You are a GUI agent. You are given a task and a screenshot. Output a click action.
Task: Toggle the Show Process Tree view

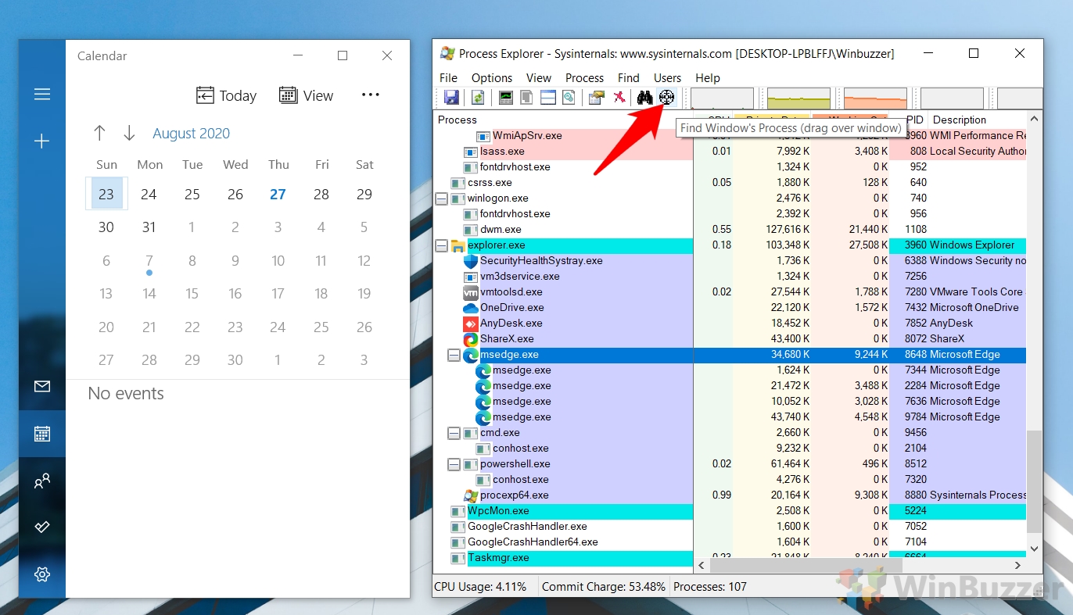526,97
